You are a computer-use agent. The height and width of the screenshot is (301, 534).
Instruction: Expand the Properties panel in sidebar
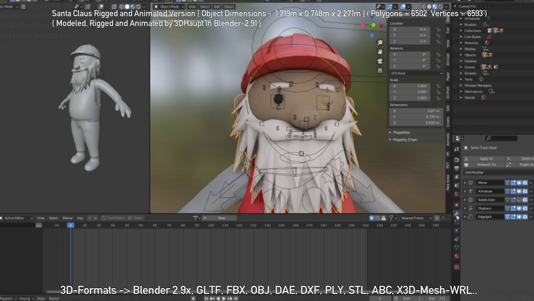tap(401, 132)
